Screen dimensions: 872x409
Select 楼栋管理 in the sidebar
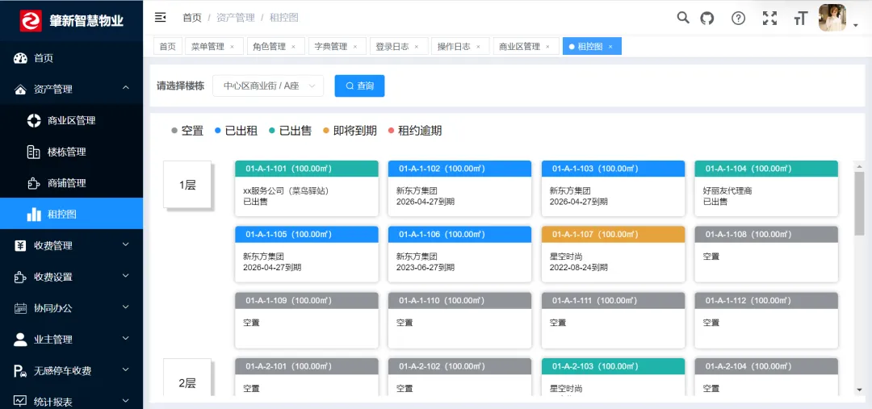click(x=66, y=152)
